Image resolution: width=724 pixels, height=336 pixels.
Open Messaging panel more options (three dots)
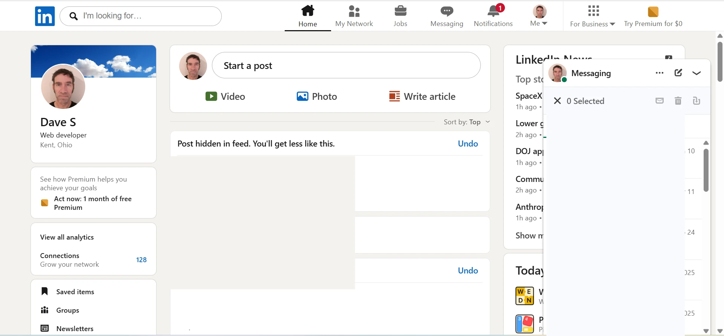(660, 73)
